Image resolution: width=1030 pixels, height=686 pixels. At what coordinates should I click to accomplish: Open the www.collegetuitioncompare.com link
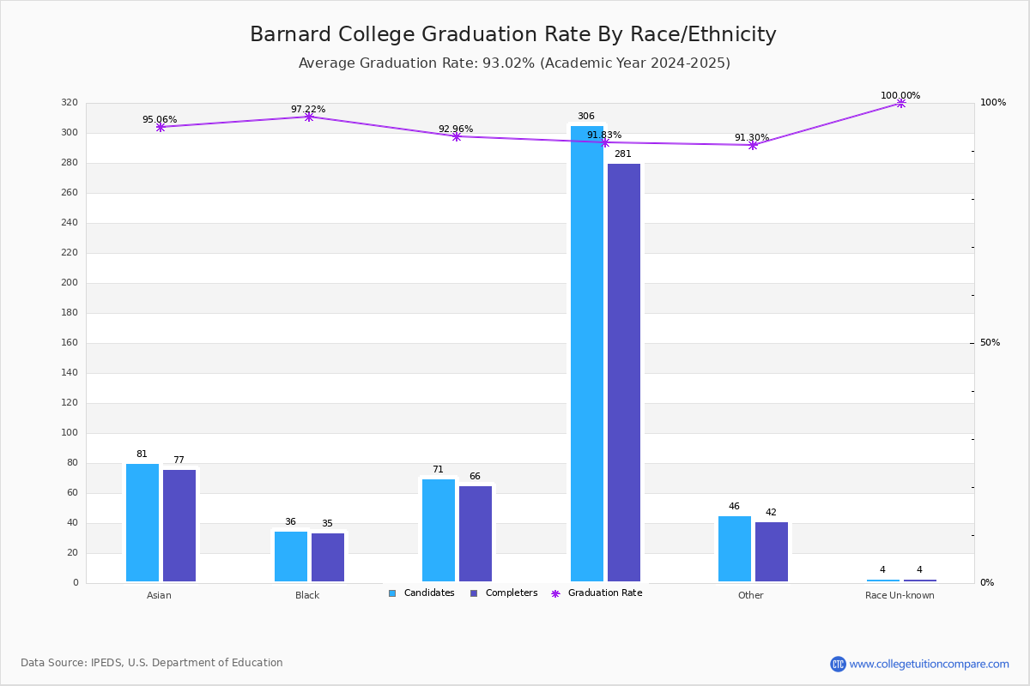[930, 664]
